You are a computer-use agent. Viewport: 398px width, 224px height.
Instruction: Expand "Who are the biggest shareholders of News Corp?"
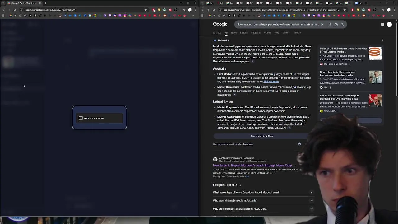tap(263, 209)
